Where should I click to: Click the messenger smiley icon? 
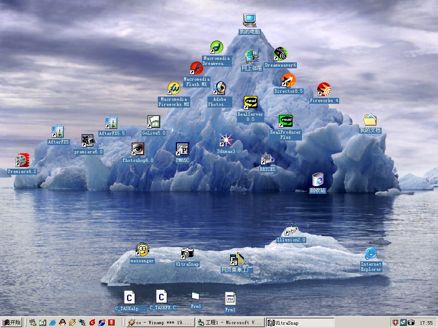(142, 250)
